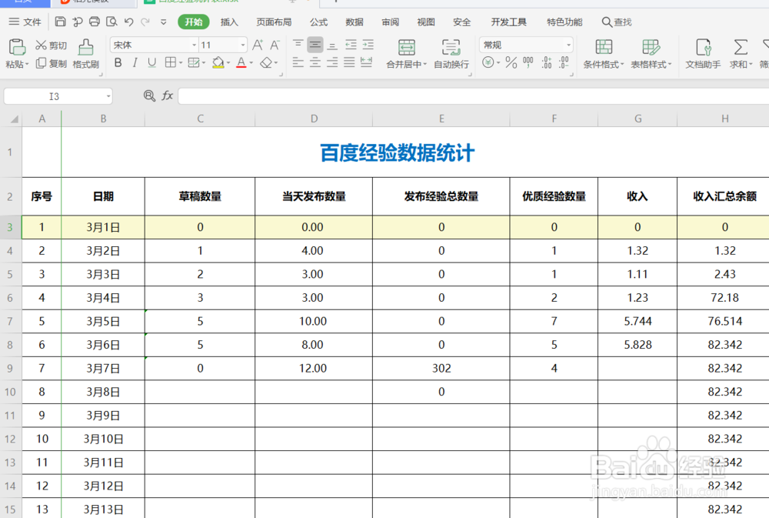Expand the Name Box dropdown arrow
The image size is (769, 518).
point(108,96)
